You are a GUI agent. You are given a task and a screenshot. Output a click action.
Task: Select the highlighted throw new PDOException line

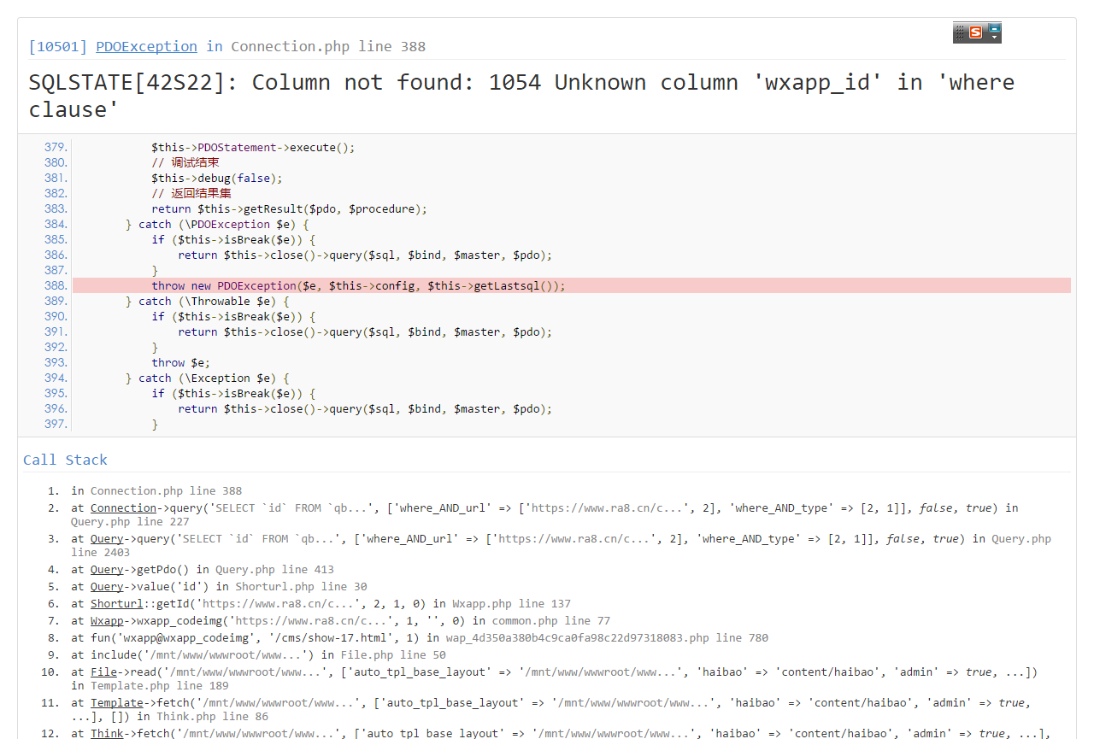click(358, 285)
